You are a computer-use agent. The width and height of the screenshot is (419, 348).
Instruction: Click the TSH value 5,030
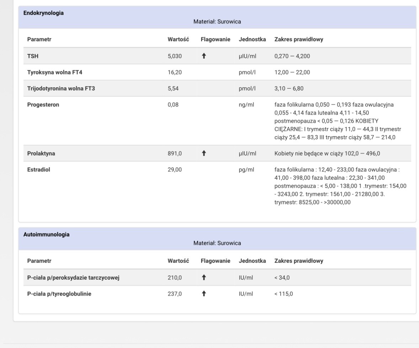point(175,56)
